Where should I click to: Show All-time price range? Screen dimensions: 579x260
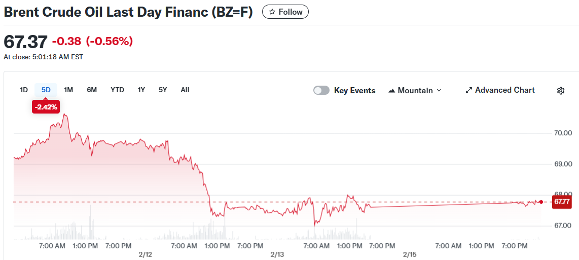click(185, 90)
